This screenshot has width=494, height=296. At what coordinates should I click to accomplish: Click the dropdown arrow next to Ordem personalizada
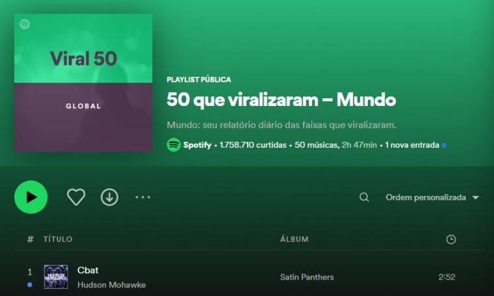[x=475, y=198]
